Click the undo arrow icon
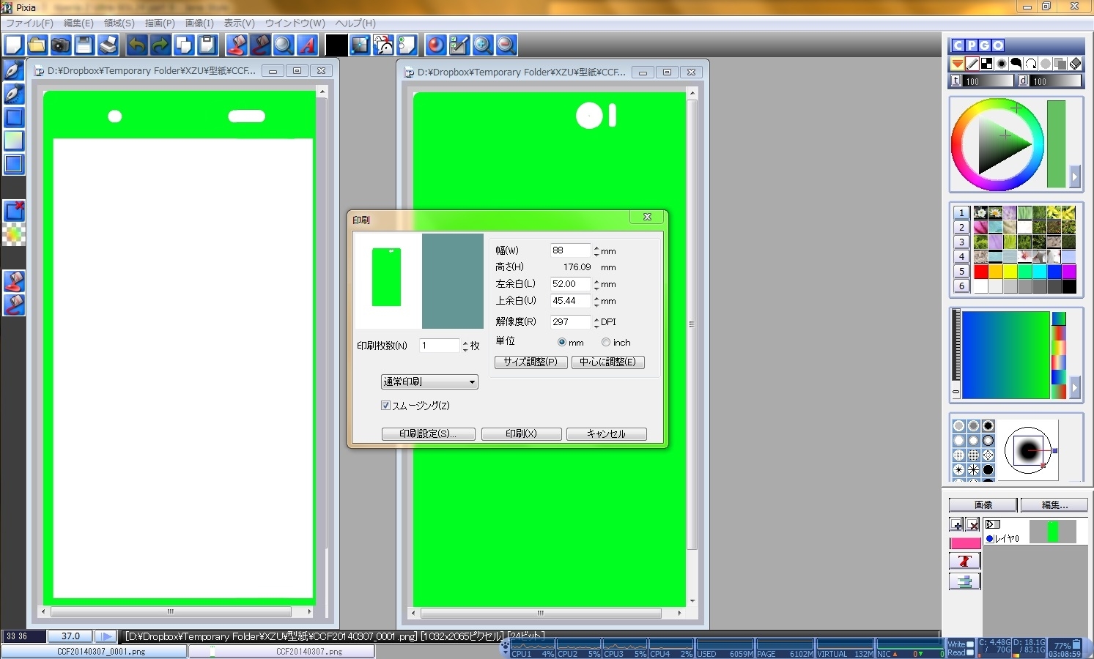 pyautogui.click(x=136, y=45)
